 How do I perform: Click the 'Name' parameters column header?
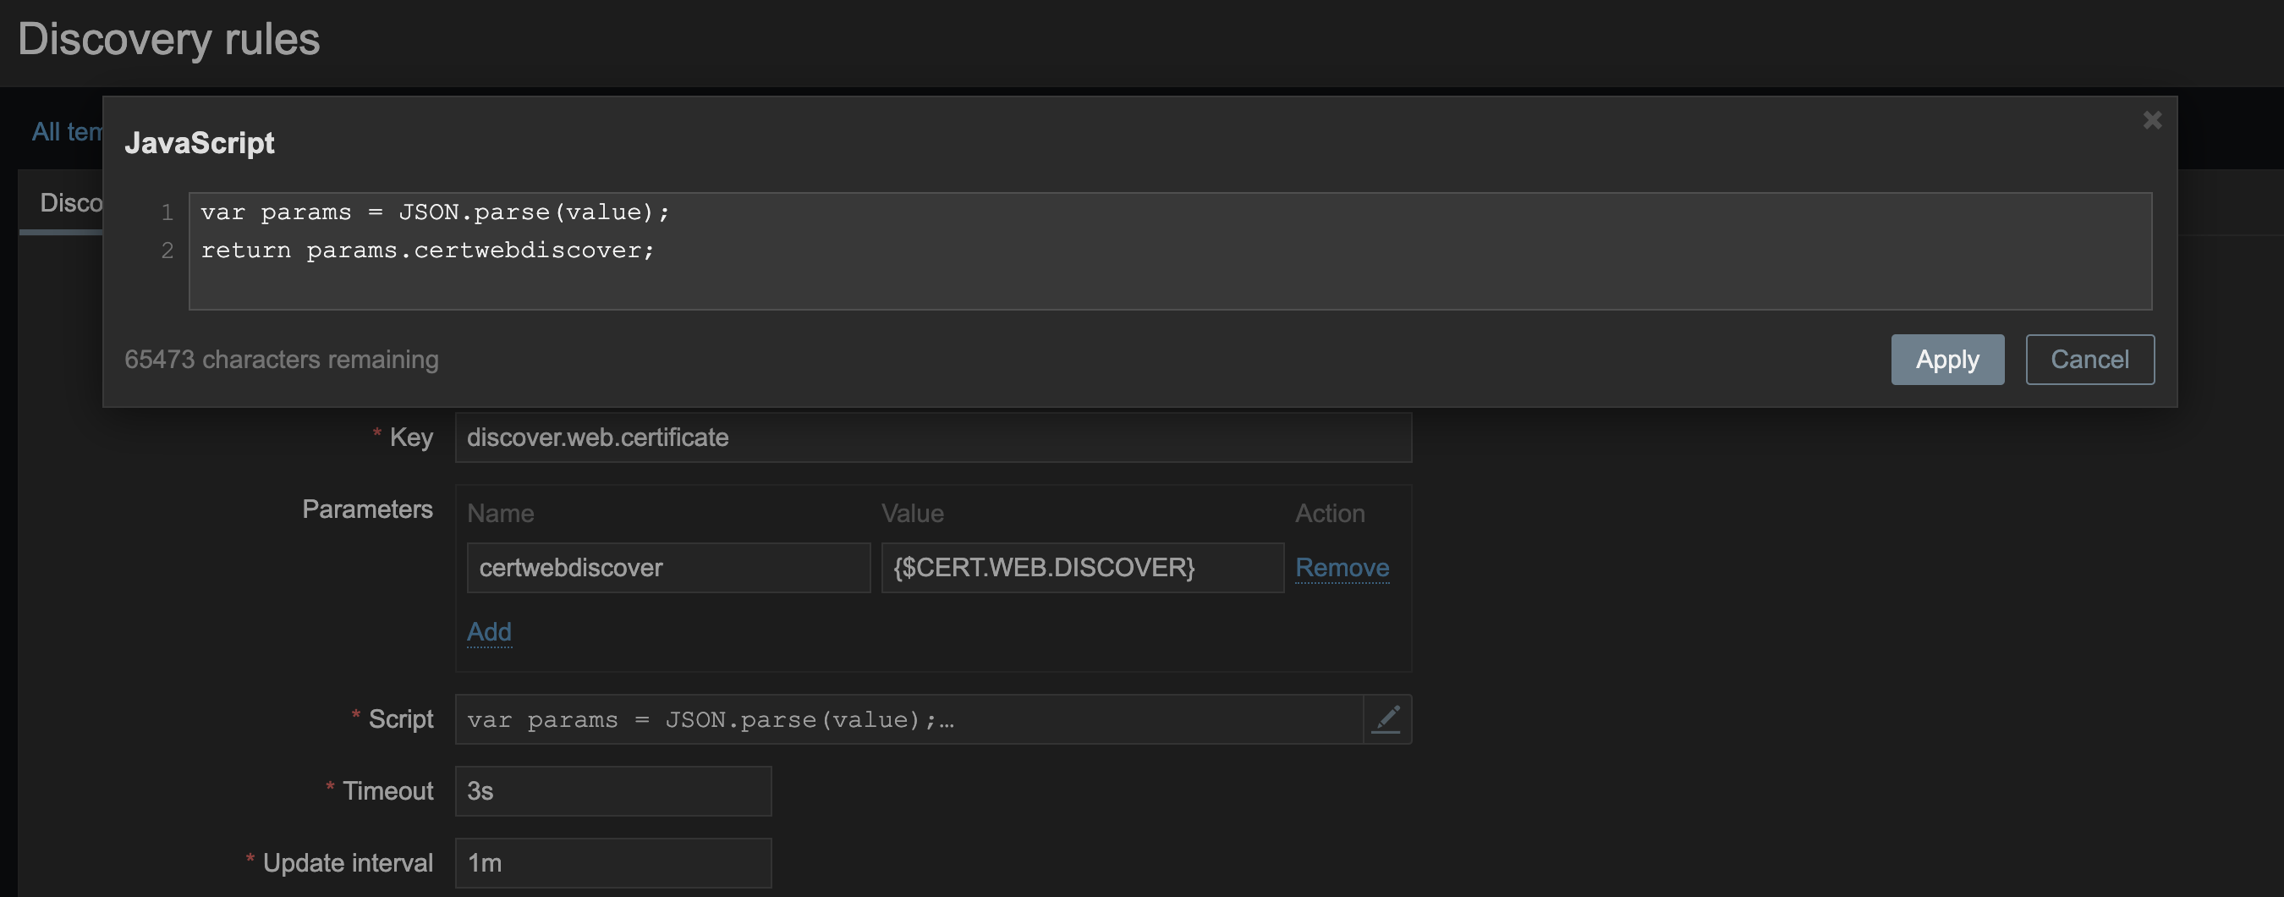(x=500, y=514)
